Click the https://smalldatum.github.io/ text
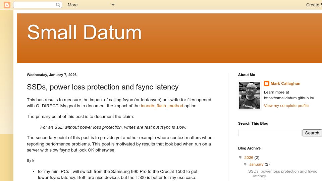This screenshot has width=322, height=181. (289, 98)
